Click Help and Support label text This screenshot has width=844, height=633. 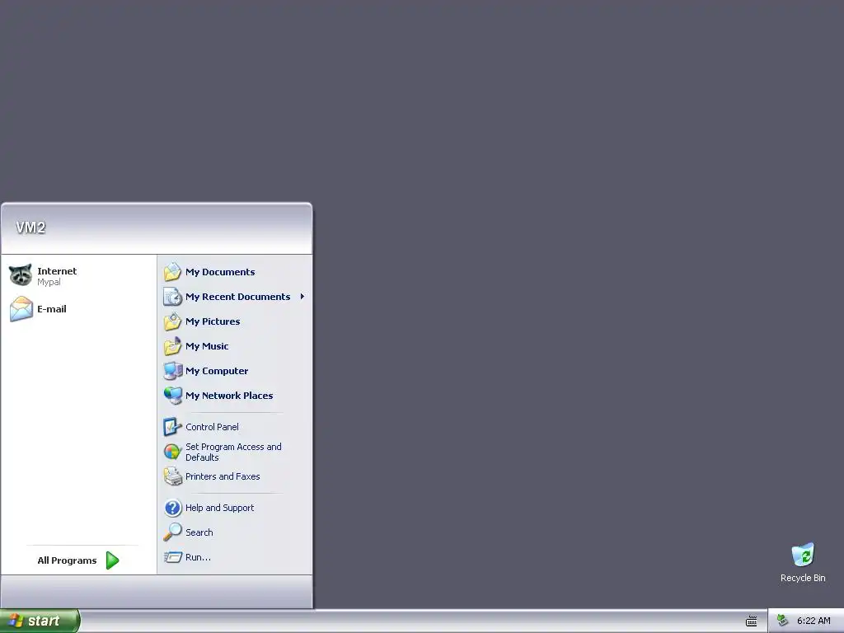[219, 508]
